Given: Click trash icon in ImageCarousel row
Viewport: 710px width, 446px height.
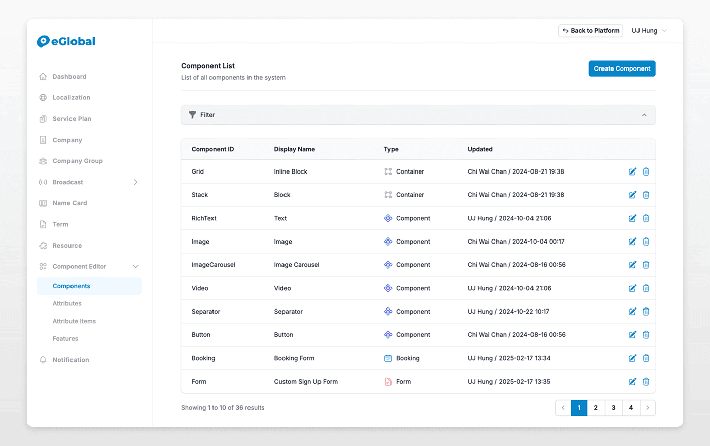Looking at the screenshot, I should tap(646, 265).
